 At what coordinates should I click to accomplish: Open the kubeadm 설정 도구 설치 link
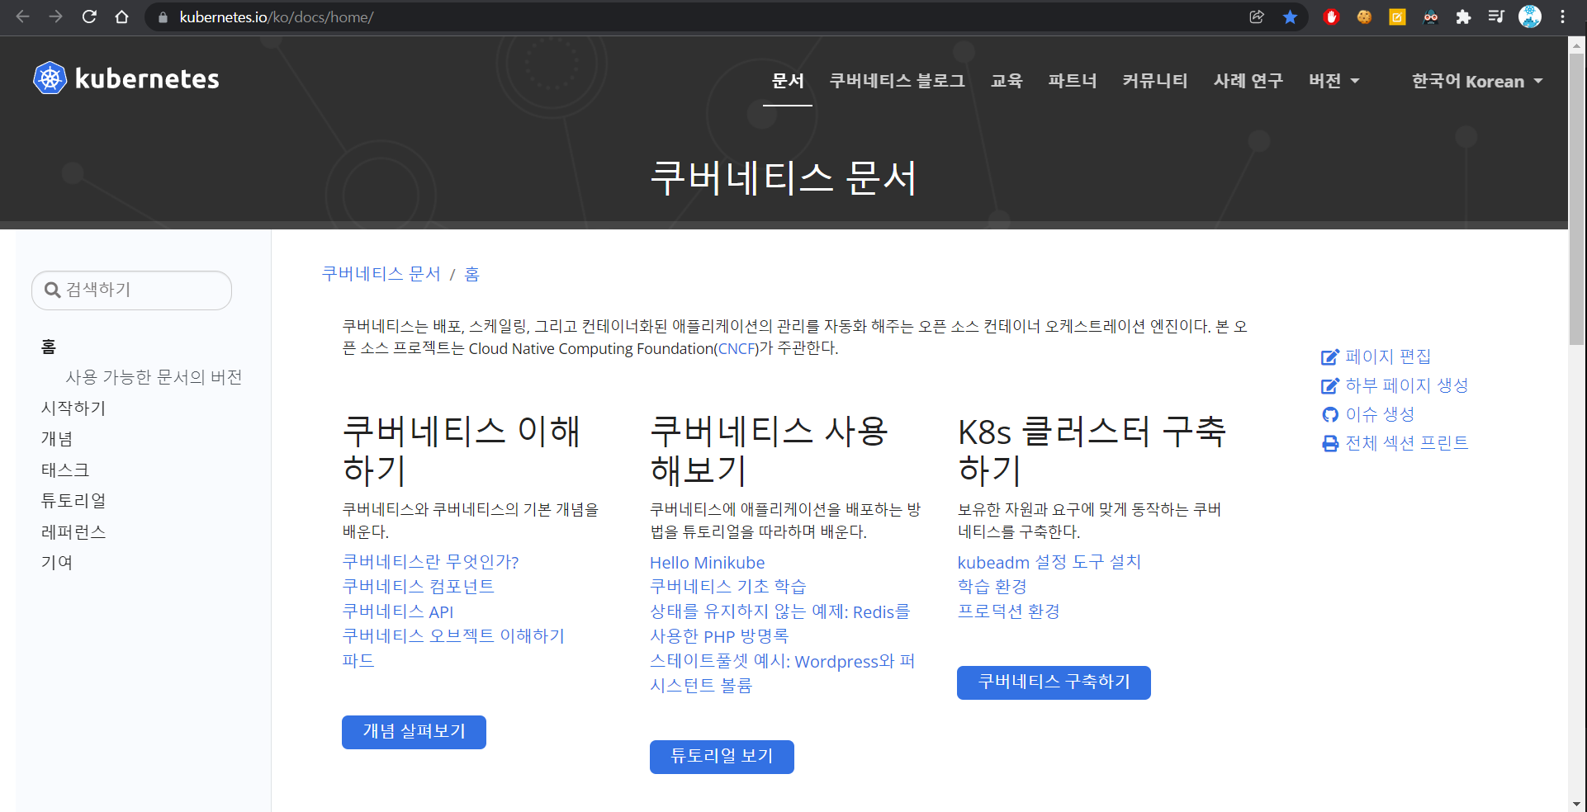(x=1049, y=562)
